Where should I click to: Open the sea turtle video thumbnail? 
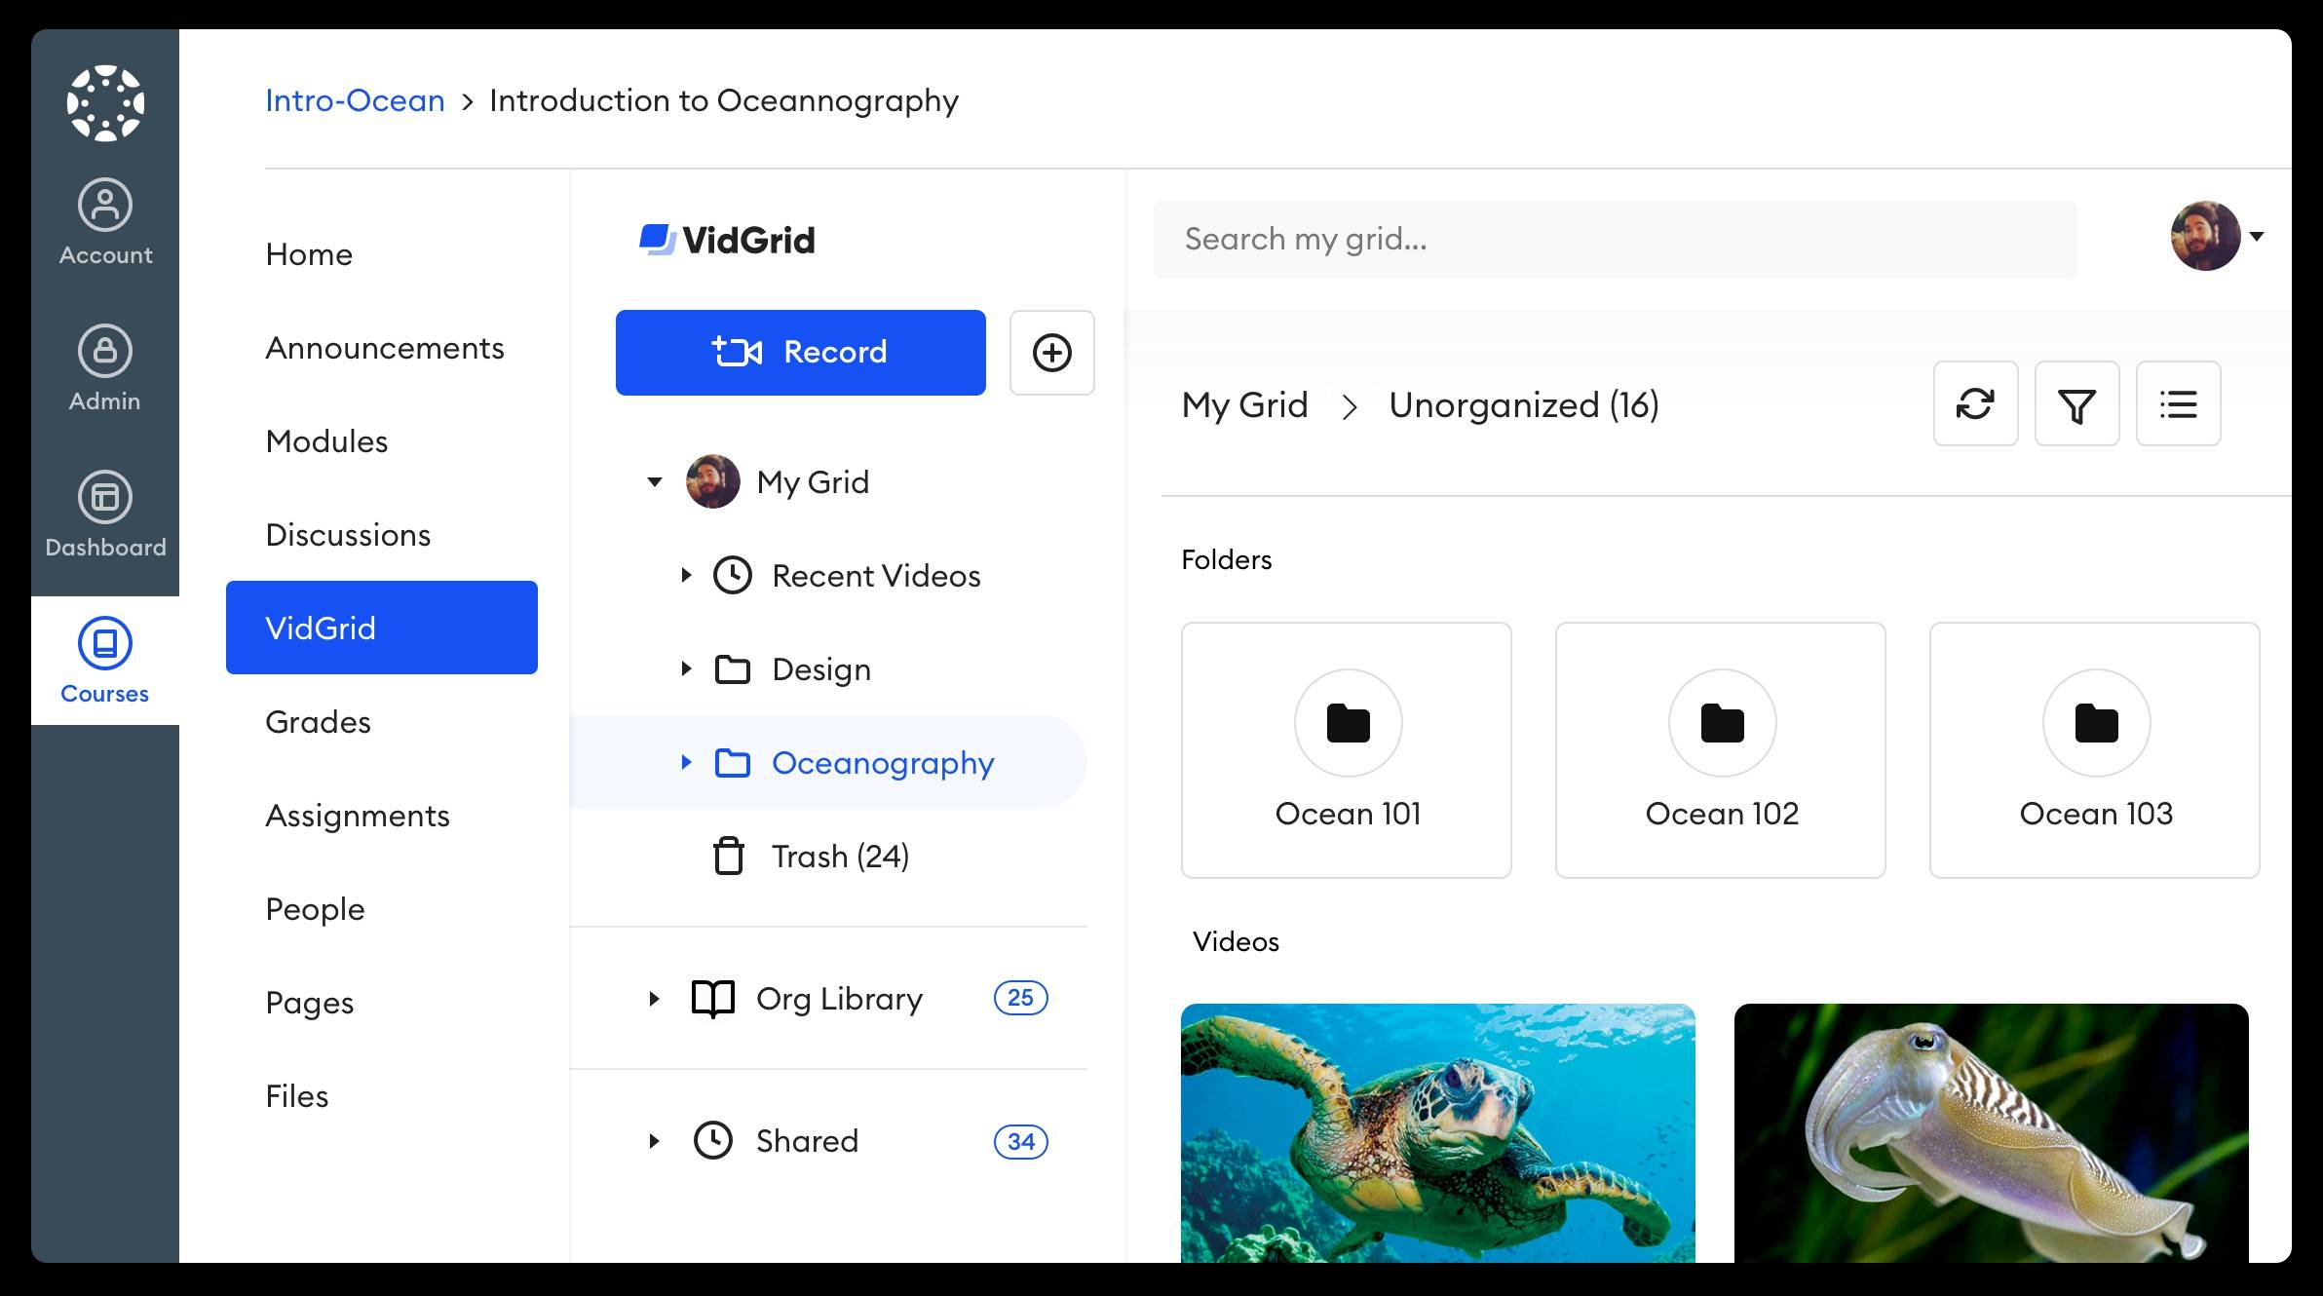tap(1437, 1132)
